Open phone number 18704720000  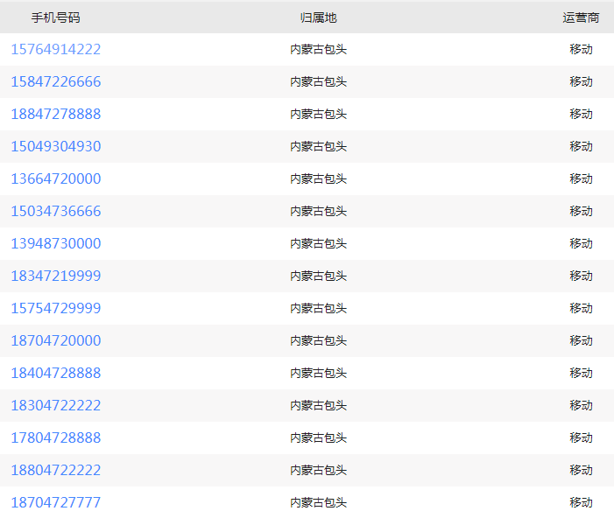tap(56, 340)
